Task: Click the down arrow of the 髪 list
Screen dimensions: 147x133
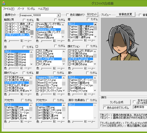Action: 63,37
